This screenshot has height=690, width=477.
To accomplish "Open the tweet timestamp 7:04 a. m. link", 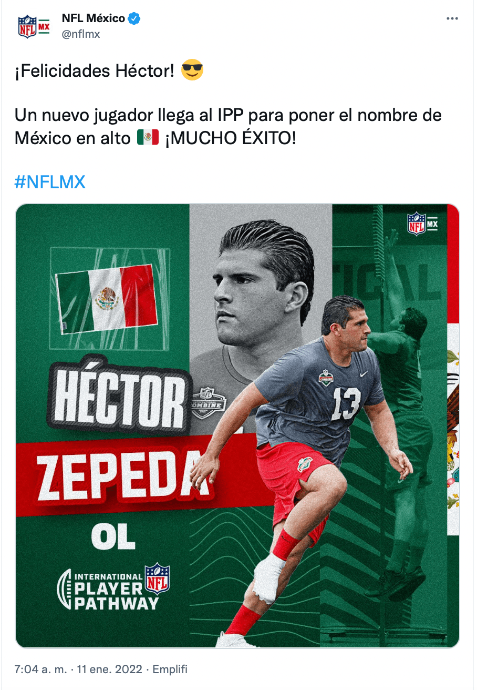I will [41, 669].
